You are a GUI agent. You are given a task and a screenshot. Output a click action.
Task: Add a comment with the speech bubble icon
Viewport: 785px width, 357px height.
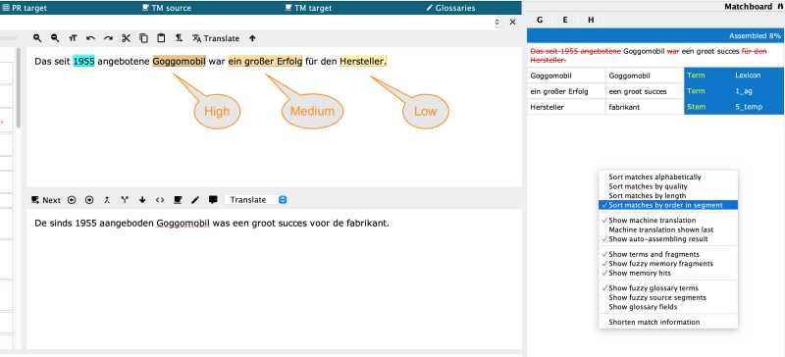[x=213, y=199]
